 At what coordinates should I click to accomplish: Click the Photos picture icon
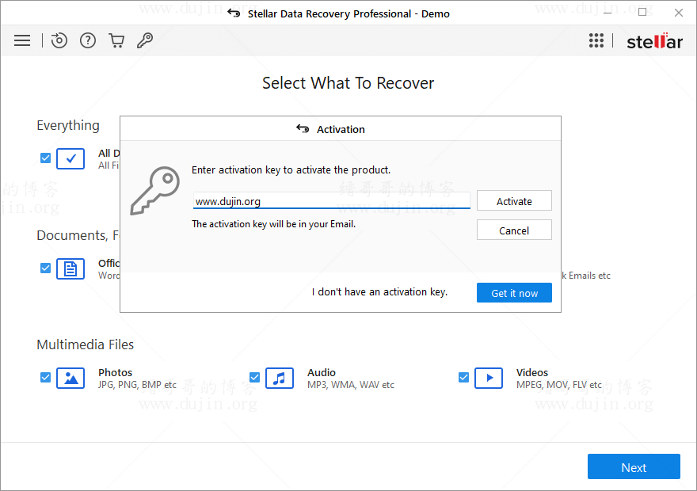(70, 378)
